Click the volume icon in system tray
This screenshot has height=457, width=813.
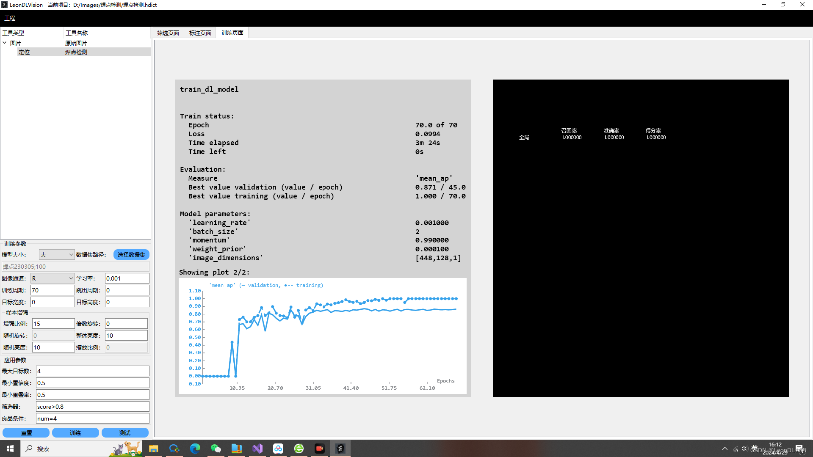(744, 449)
